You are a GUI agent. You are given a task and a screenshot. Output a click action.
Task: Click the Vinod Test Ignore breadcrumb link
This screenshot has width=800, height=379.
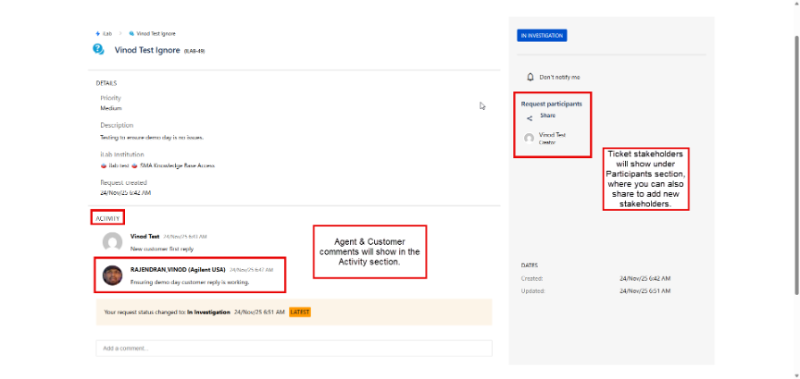click(x=156, y=33)
